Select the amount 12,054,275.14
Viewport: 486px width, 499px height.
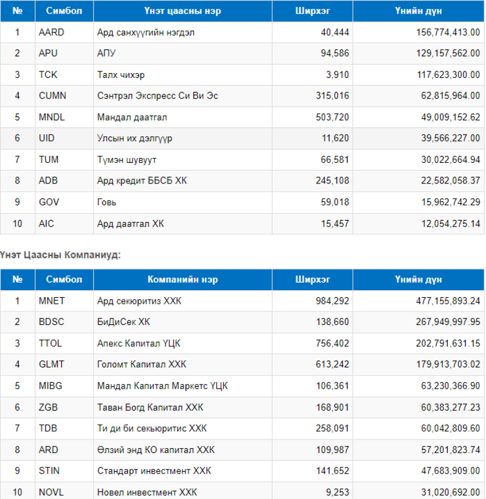(x=451, y=224)
